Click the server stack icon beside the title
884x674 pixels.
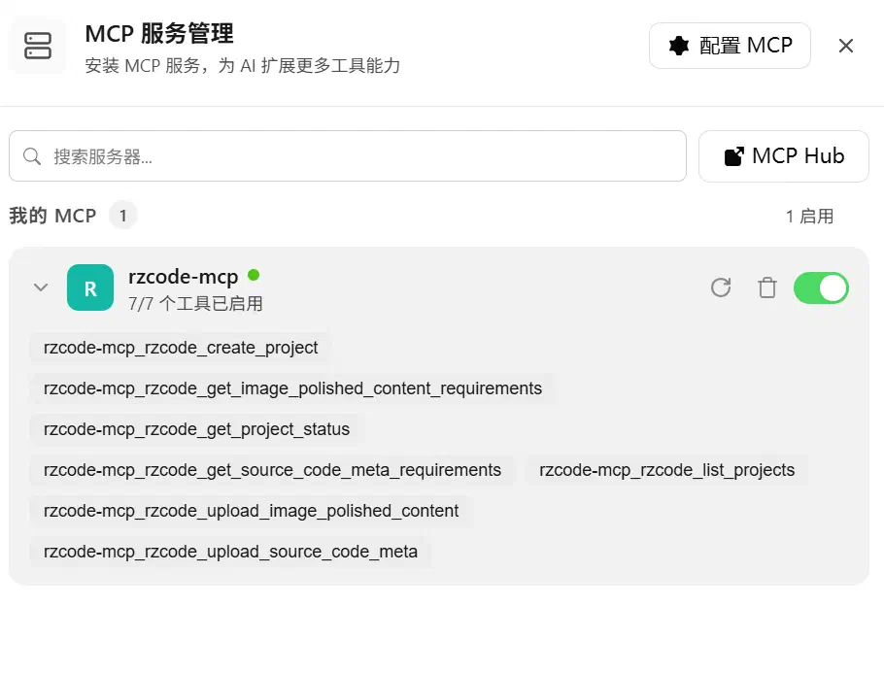[x=38, y=46]
